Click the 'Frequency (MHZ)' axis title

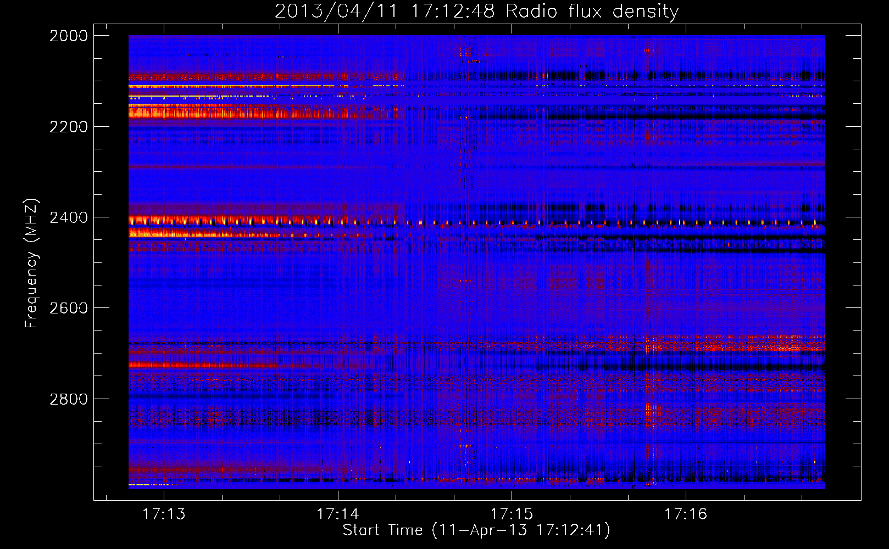coord(32,264)
